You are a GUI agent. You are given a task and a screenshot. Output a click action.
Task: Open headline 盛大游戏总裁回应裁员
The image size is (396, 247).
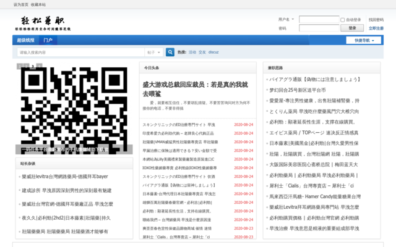[196, 89]
